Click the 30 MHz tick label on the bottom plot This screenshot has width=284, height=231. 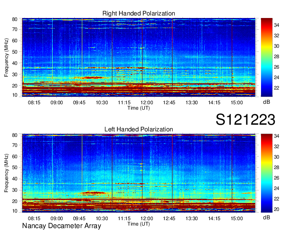pos(15,190)
